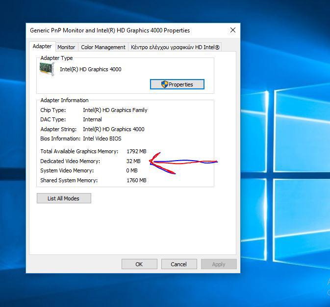Click the graphics adapter card icon
This screenshot has width=330, height=307.
[x=47, y=69]
